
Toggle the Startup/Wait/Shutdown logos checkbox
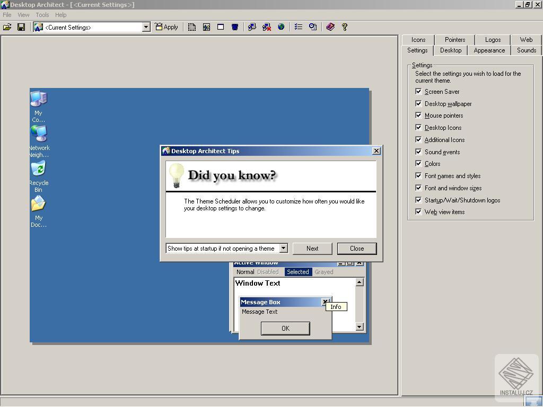tap(418, 200)
